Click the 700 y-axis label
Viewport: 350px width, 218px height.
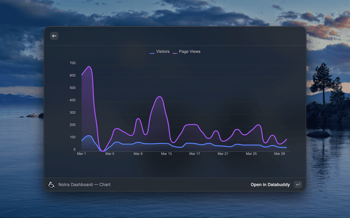[72, 63]
